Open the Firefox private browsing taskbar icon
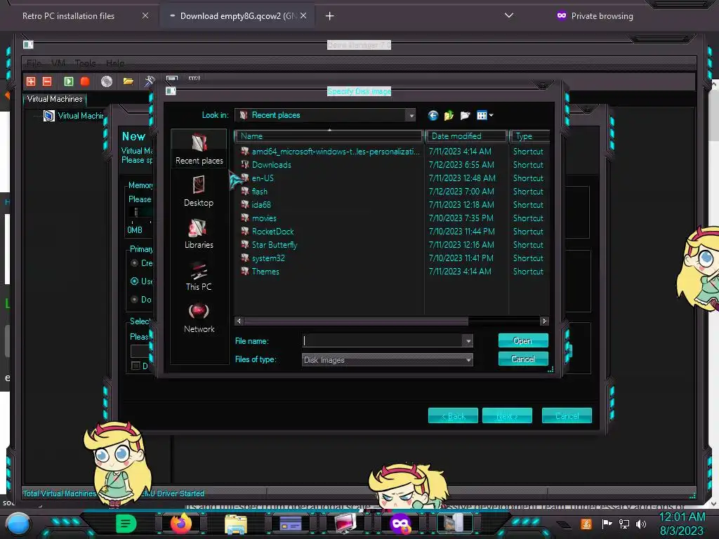 [400, 524]
